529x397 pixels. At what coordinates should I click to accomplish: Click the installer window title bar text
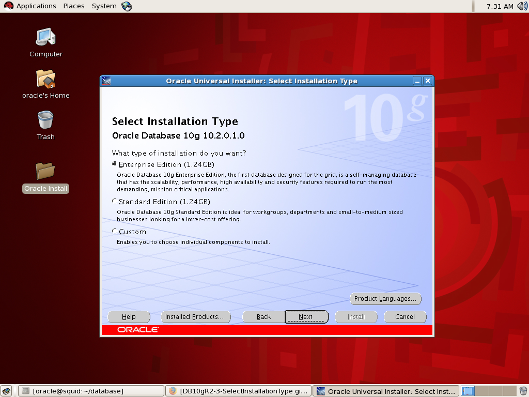click(x=261, y=81)
